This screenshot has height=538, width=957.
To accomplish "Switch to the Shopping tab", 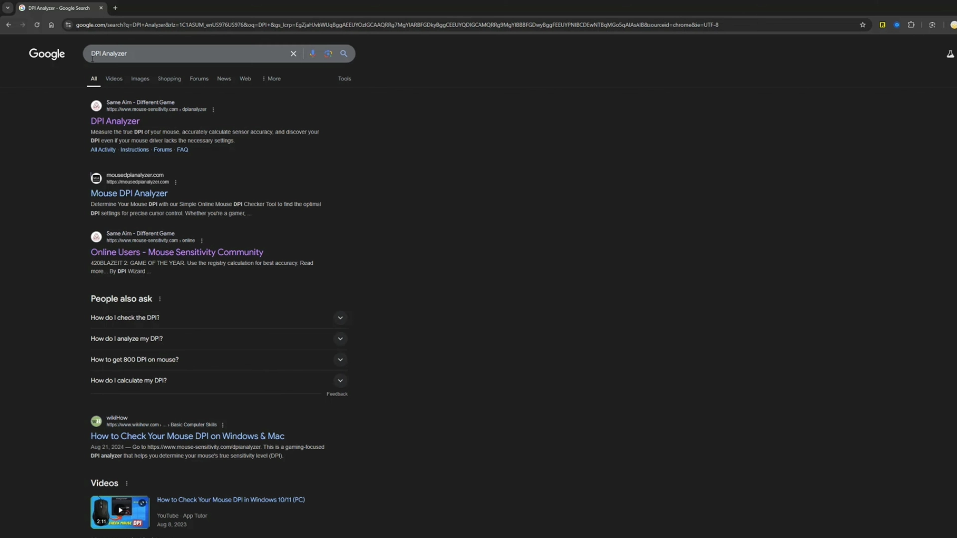I will click(169, 79).
